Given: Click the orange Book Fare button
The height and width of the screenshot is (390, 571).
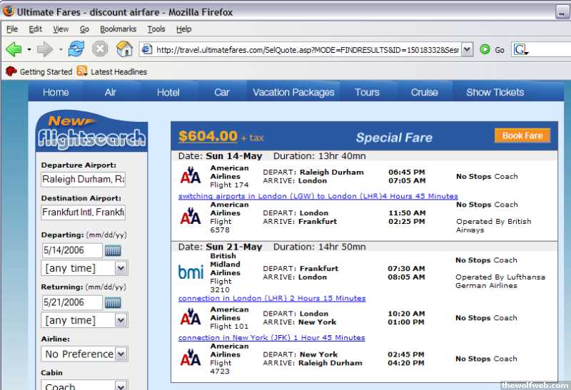Looking at the screenshot, I should pyautogui.click(x=522, y=135).
